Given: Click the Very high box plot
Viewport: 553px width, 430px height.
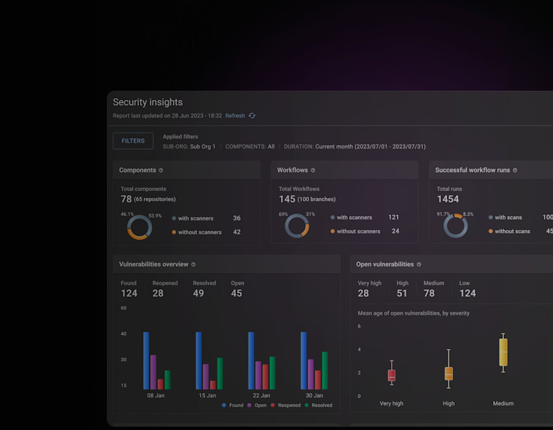Looking at the screenshot, I should [x=391, y=373].
